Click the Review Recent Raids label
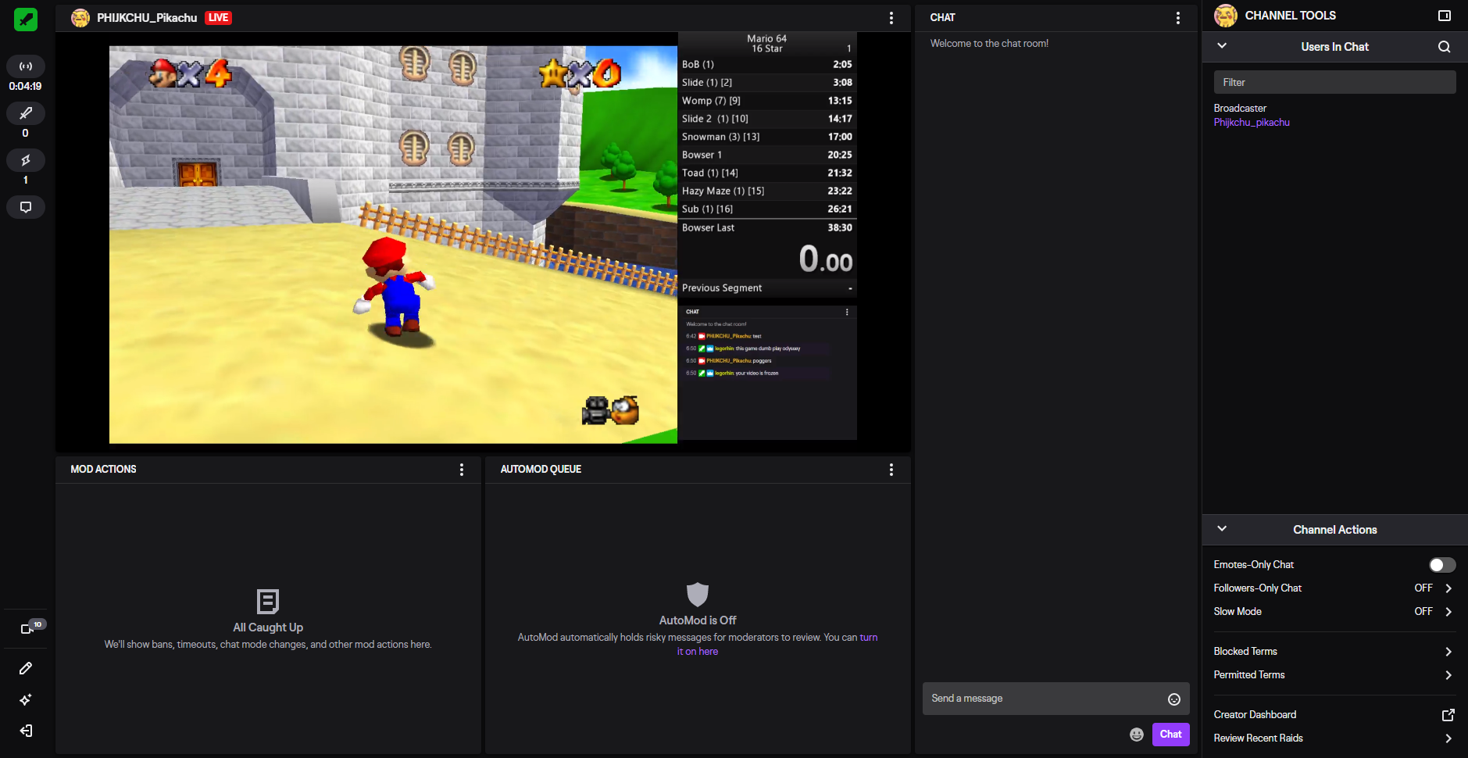The height and width of the screenshot is (758, 1468). [x=1258, y=738]
